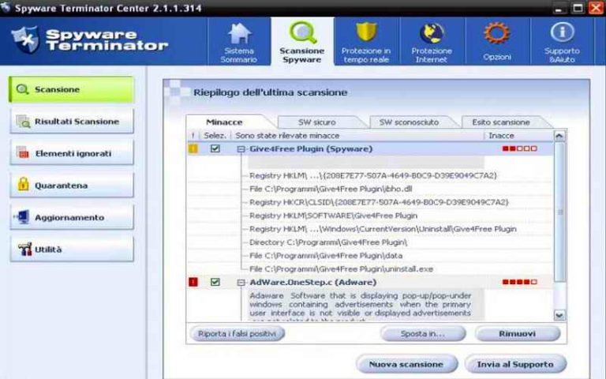The image size is (606, 379).
Task: Select Directory C:\Programmi\Give4Free Plugin\ entry
Action: pyautogui.click(x=328, y=242)
